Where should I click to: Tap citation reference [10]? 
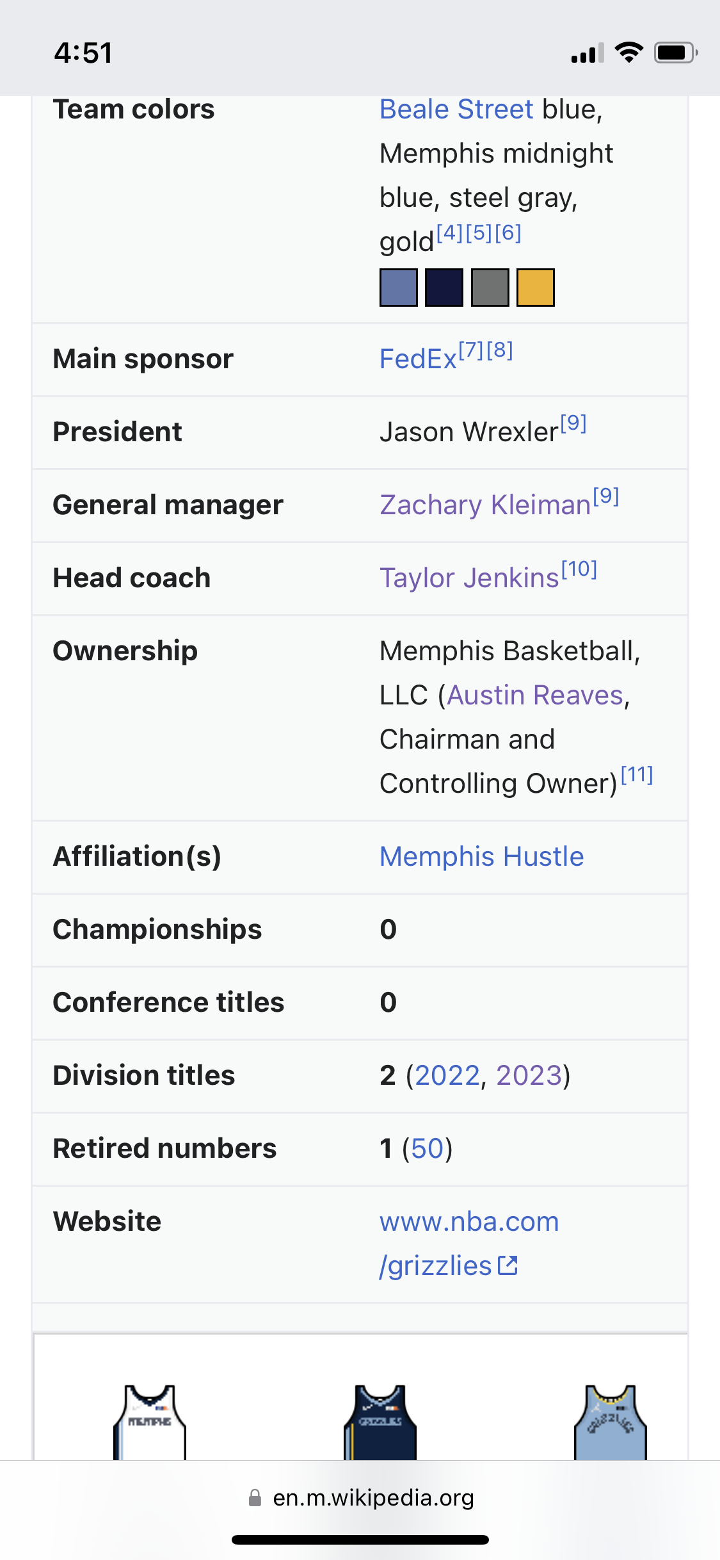(x=579, y=569)
